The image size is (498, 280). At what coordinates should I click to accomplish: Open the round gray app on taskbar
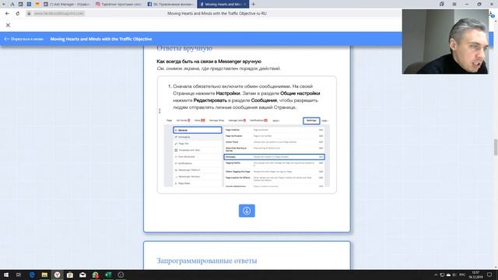(121, 275)
